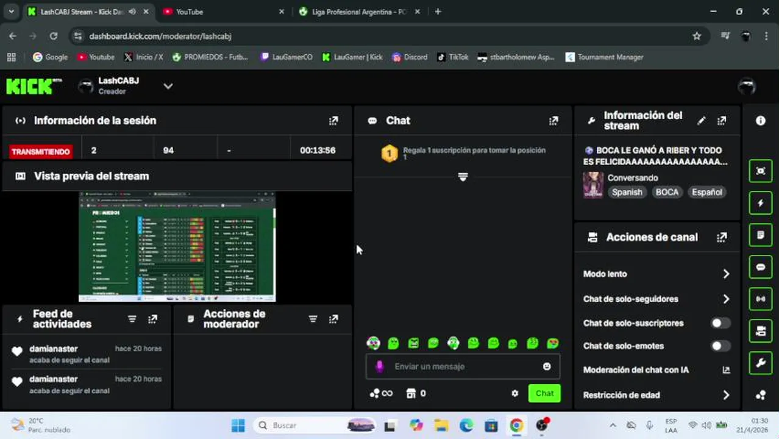Click the gold position 1 gift badge
The image size is (779, 439).
click(389, 154)
